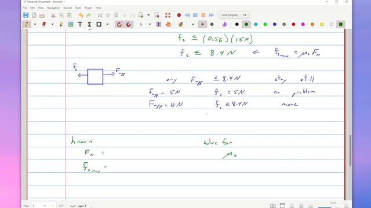Image resolution: width=371 pixels, height=208 pixels.
Task: Set thick pen thickness
Action: [x=212, y=24]
